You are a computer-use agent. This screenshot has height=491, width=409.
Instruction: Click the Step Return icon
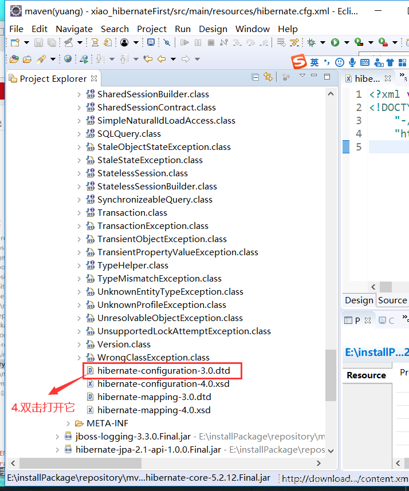click(264, 42)
